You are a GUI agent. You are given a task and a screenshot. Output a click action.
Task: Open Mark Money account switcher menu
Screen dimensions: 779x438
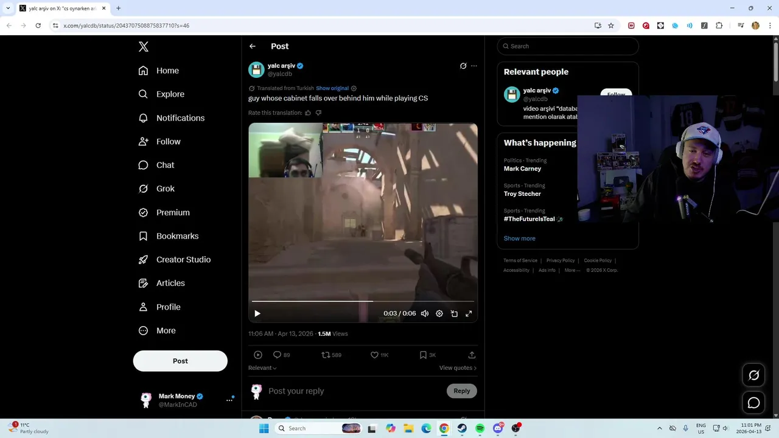click(186, 400)
